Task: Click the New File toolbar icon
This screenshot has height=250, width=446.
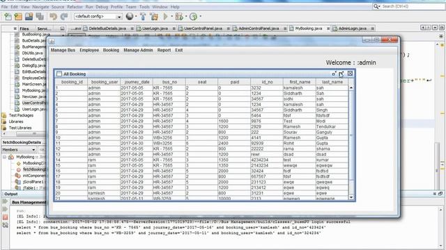Action: point(8,17)
